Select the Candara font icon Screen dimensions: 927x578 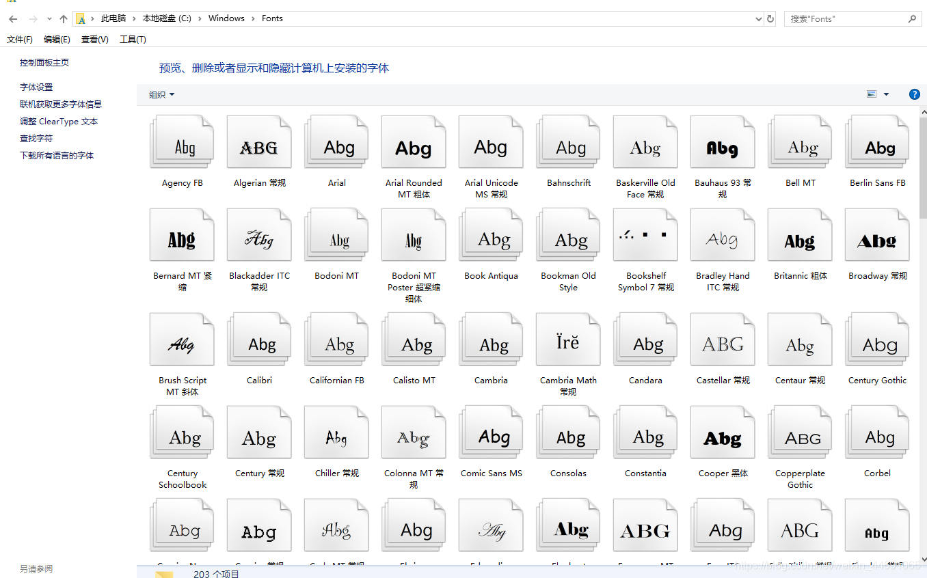tap(645, 340)
